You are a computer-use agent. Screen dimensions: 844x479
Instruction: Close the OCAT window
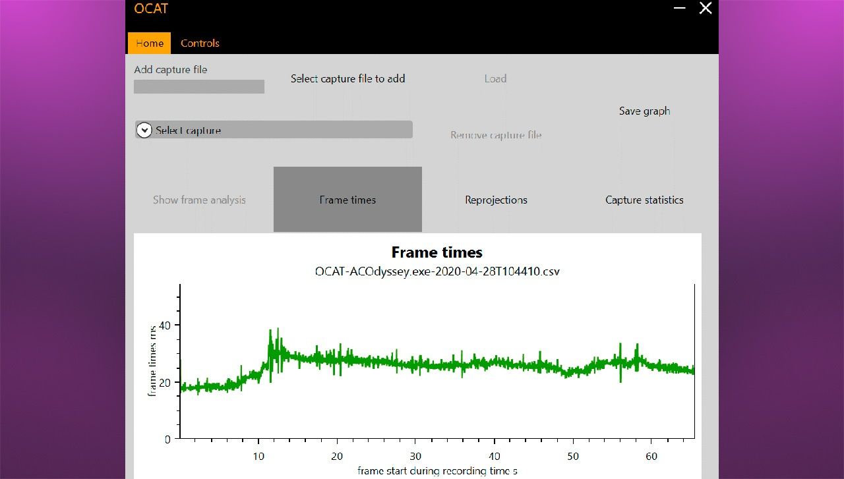click(706, 8)
